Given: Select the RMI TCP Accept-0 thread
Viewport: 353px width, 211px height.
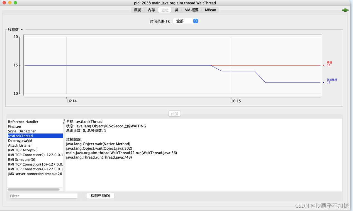Looking at the screenshot, I should [x=35, y=150].
